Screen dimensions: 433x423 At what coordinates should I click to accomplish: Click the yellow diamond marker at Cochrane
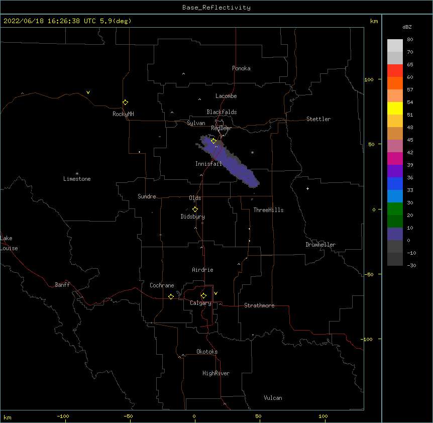[171, 296]
